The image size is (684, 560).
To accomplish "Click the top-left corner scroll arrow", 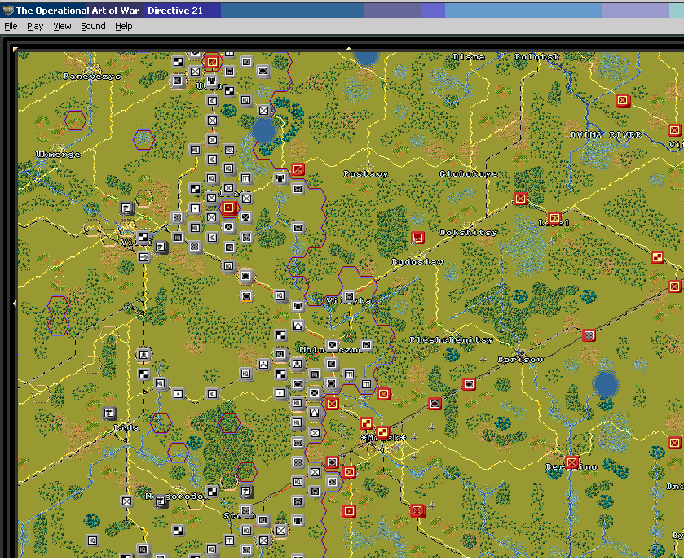I will click(x=15, y=49).
